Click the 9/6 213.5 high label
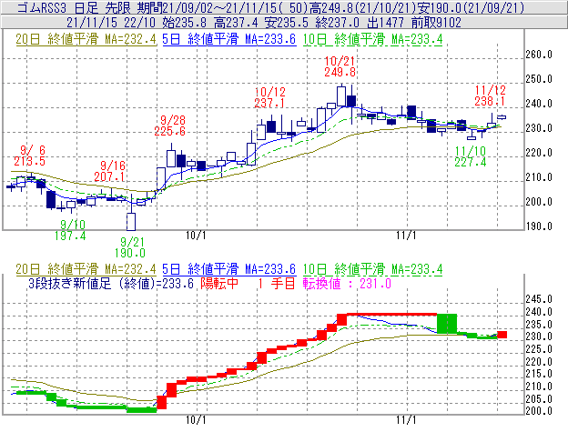Screen dimensions: 568x432 tap(30, 156)
